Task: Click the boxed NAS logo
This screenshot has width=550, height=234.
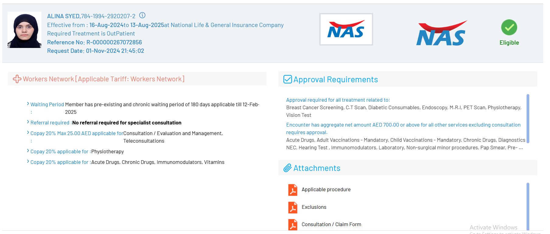Action: 346,29
